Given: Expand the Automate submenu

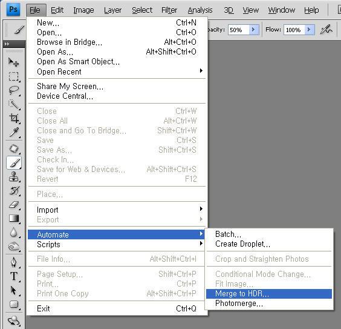Looking at the screenshot, I should (117, 234).
